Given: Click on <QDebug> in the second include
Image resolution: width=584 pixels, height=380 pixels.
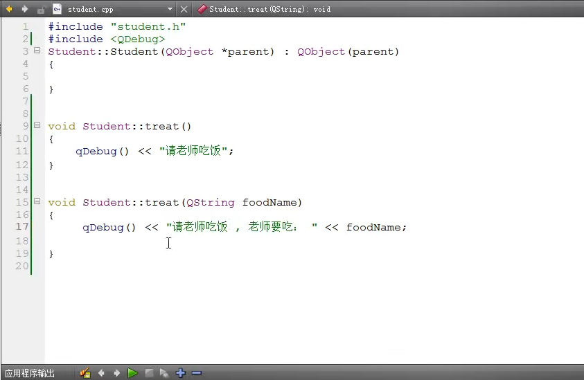Looking at the screenshot, I should 137,39.
